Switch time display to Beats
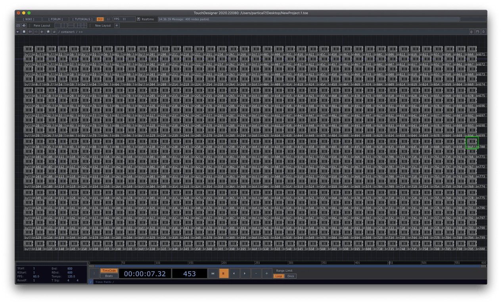This screenshot has height=304, width=502. pyautogui.click(x=109, y=276)
